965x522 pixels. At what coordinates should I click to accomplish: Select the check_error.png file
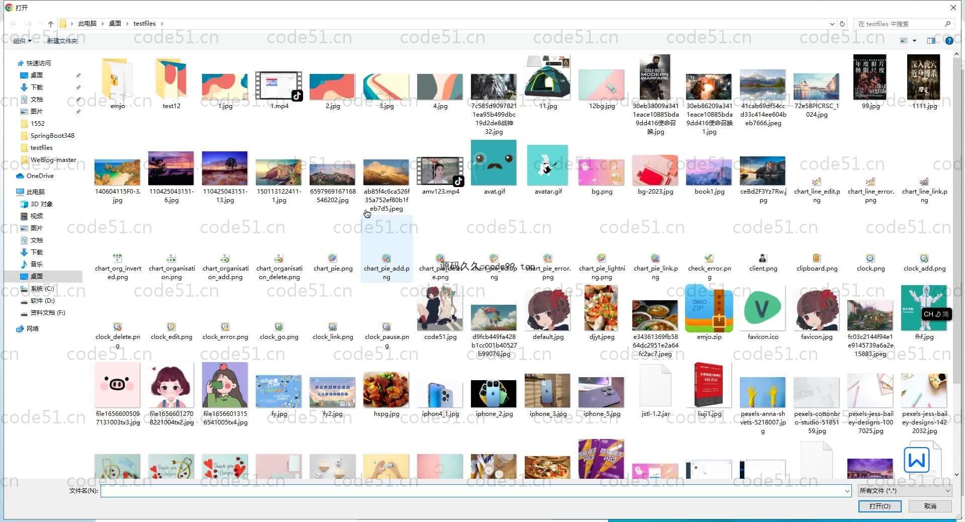click(x=709, y=258)
